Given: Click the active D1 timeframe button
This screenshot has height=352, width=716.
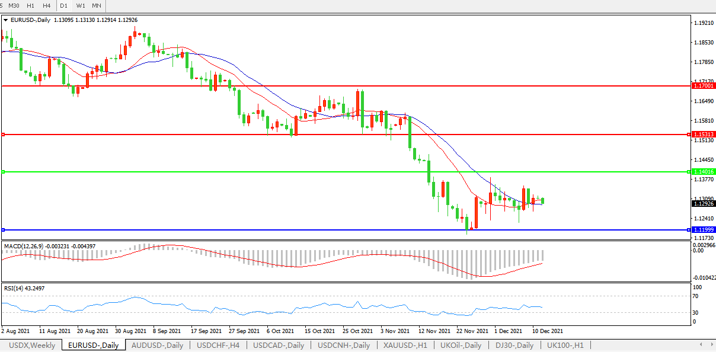Looking at the screenshot, I should click(x=63, y=5).
